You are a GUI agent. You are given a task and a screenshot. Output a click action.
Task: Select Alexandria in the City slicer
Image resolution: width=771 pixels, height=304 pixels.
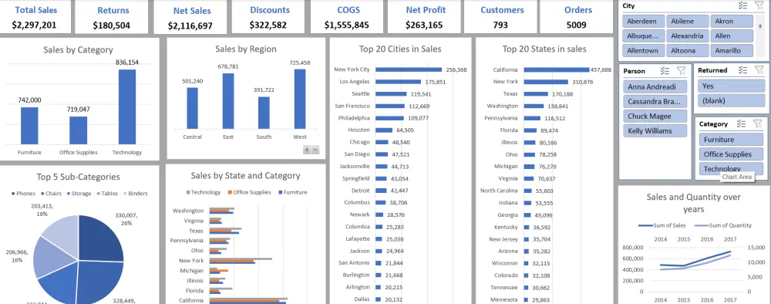click(689, 36)
